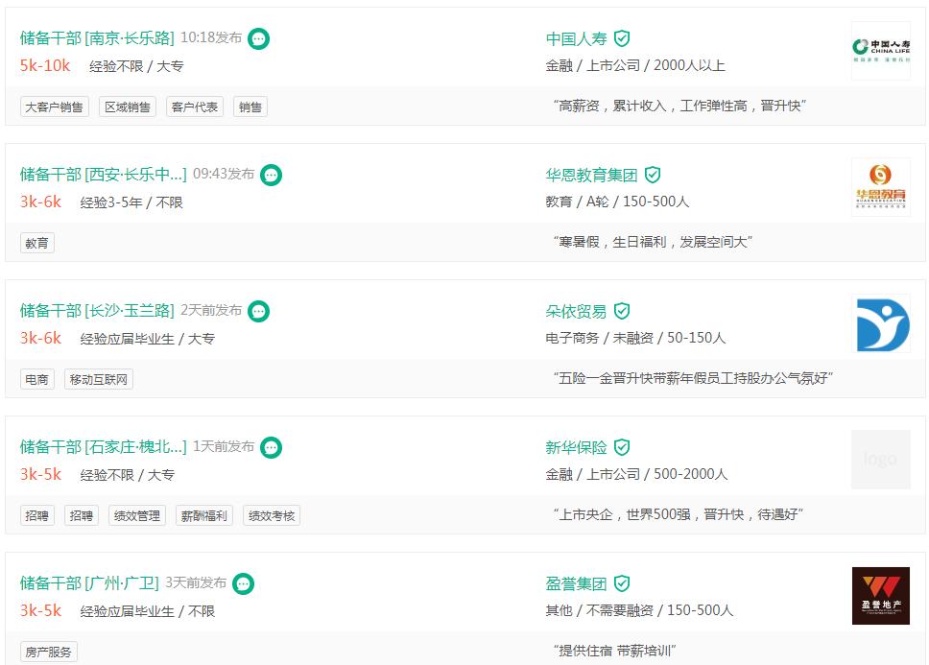Click chat bubble icon beside 西安·长乐中 posting

point(271,175)
